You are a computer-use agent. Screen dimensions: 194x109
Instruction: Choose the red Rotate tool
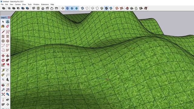tap(3, 60)
